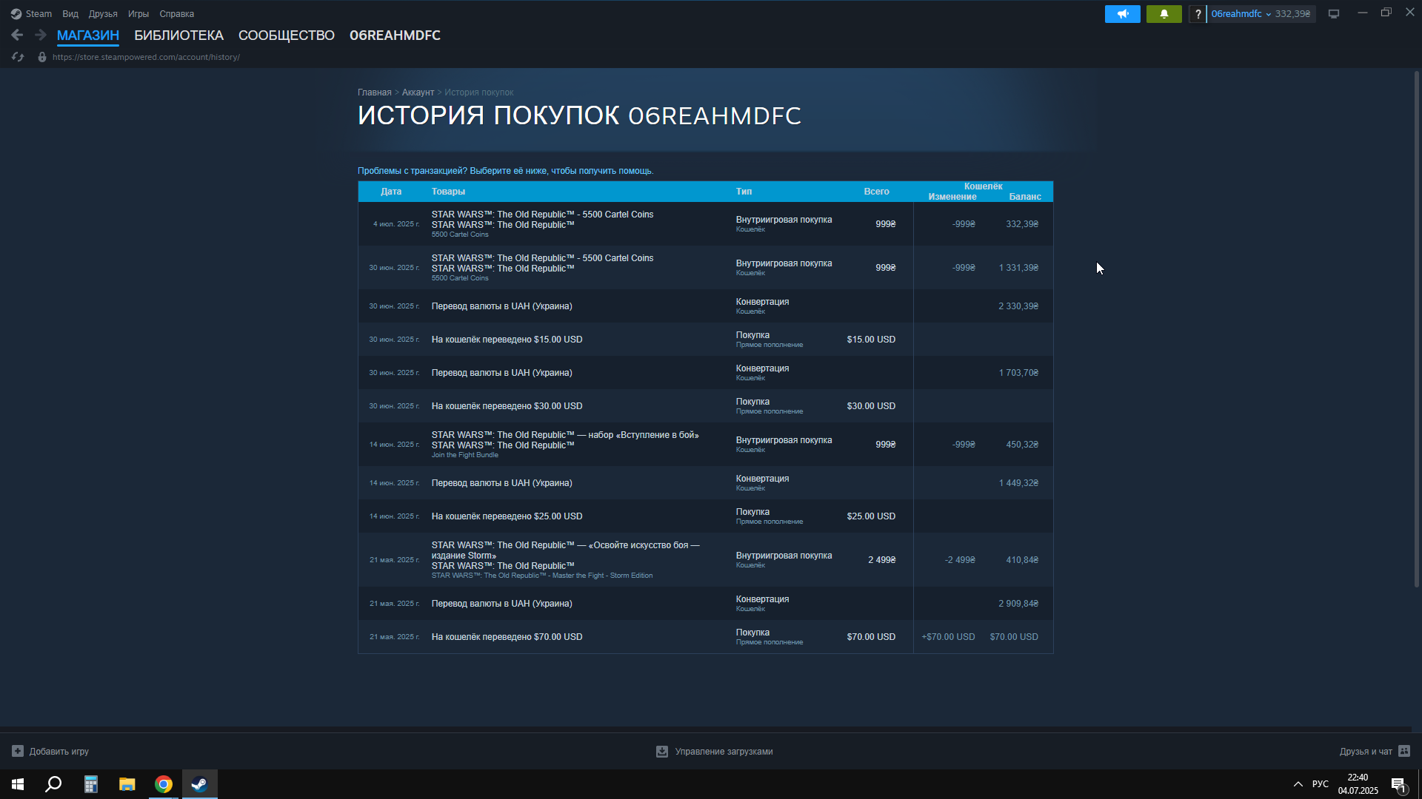Open the Friends and chat icon
Image resolution: width=1422 pixels, height=799 pixels.
point(1404,751)
